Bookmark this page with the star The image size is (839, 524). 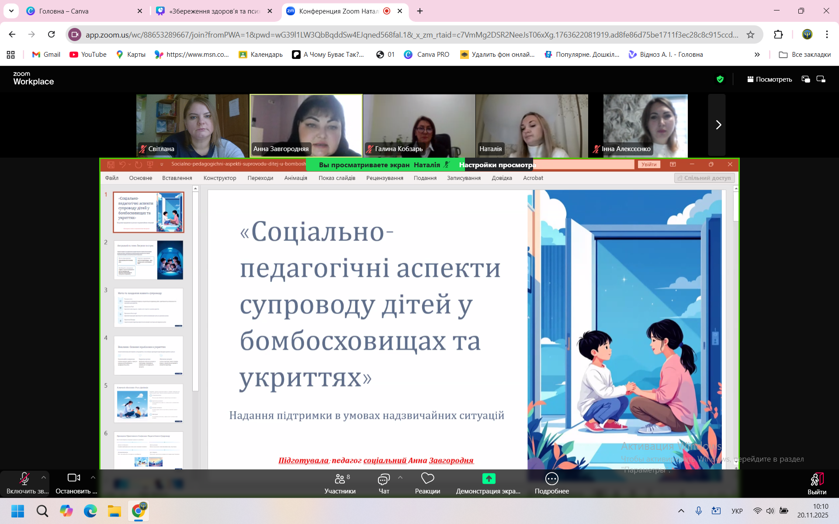tap(750, 34)
